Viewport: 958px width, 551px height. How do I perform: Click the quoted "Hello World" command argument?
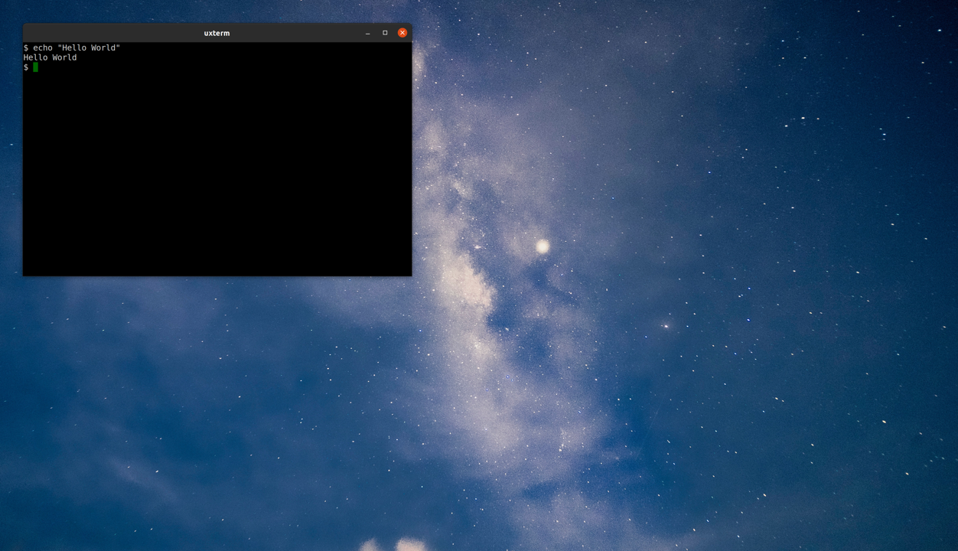pyautogui.click(x=89, y=47)
